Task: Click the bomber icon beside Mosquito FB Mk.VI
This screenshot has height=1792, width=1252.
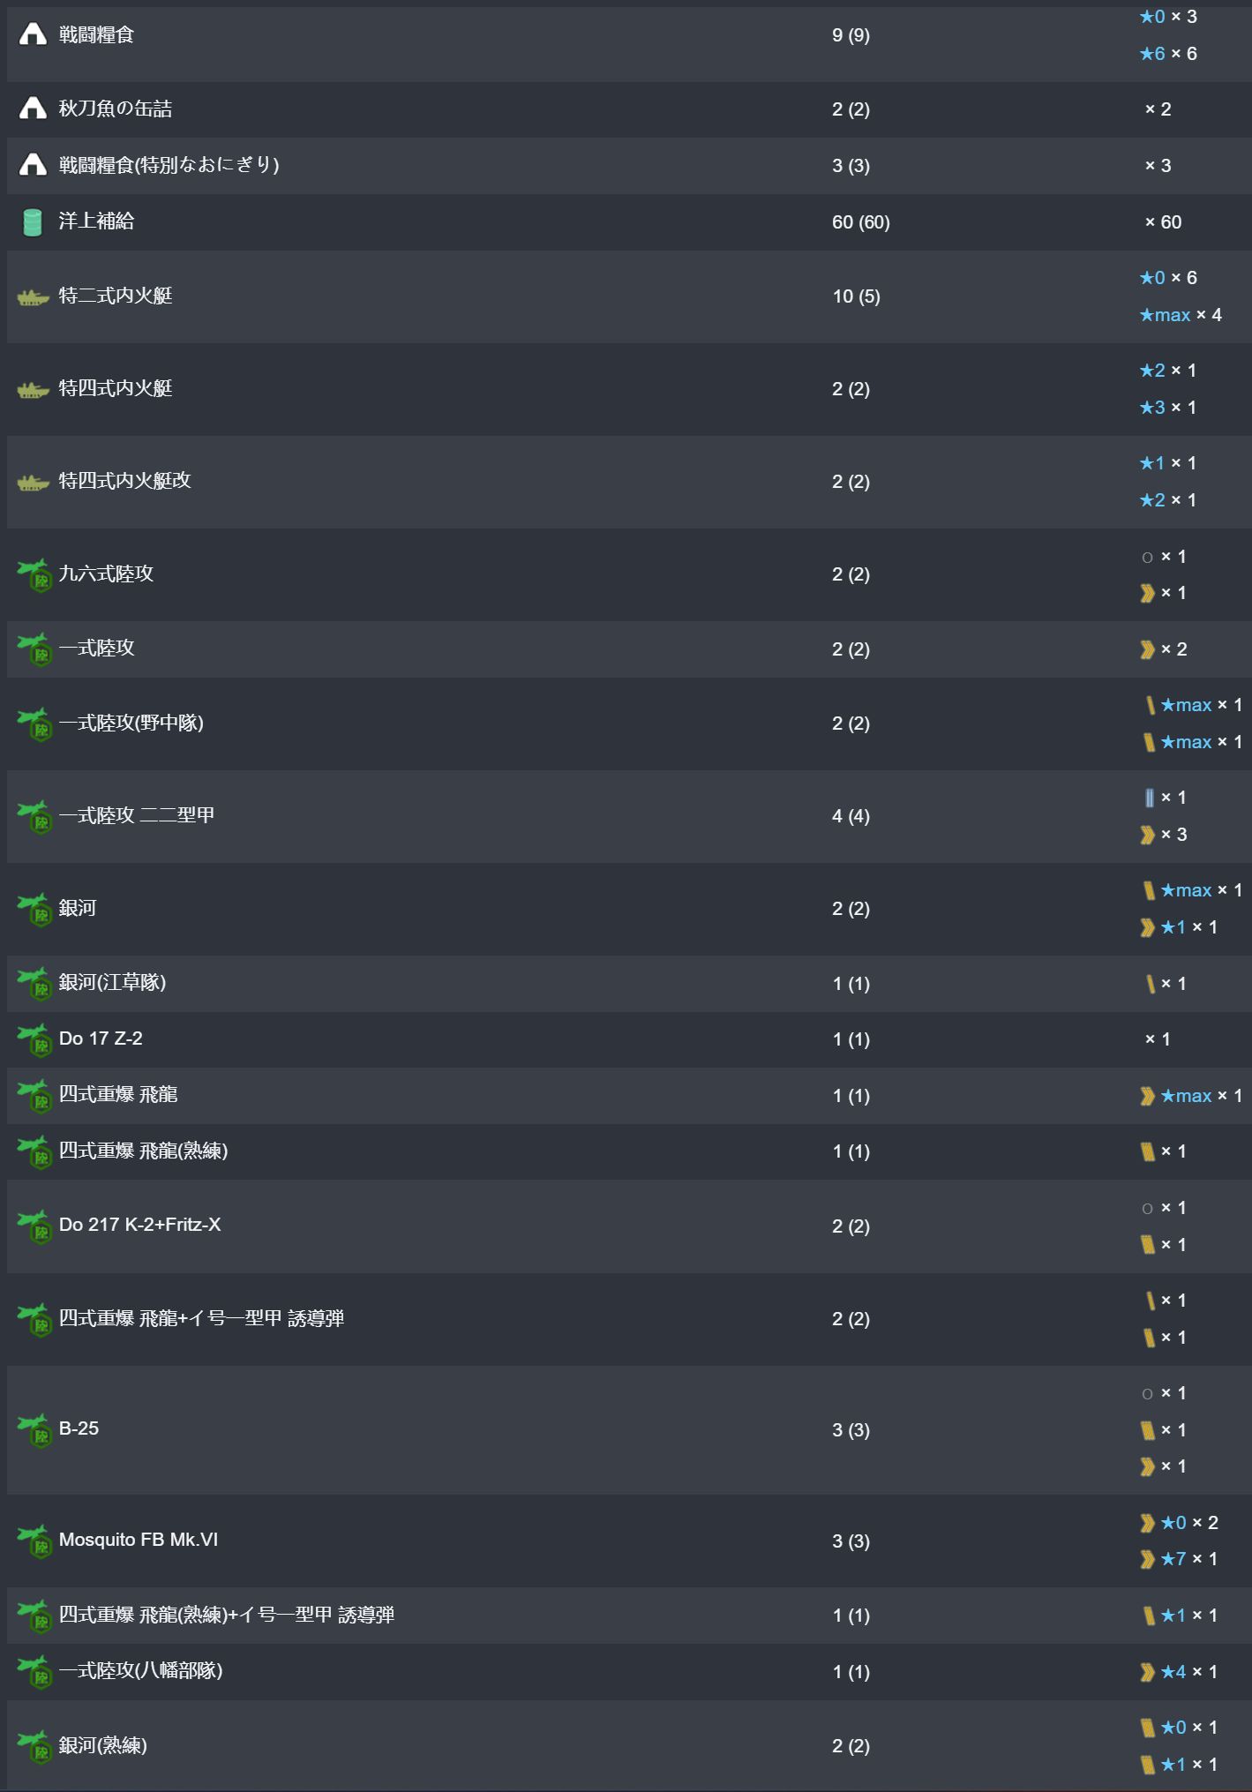Action: click(35, 1541)
